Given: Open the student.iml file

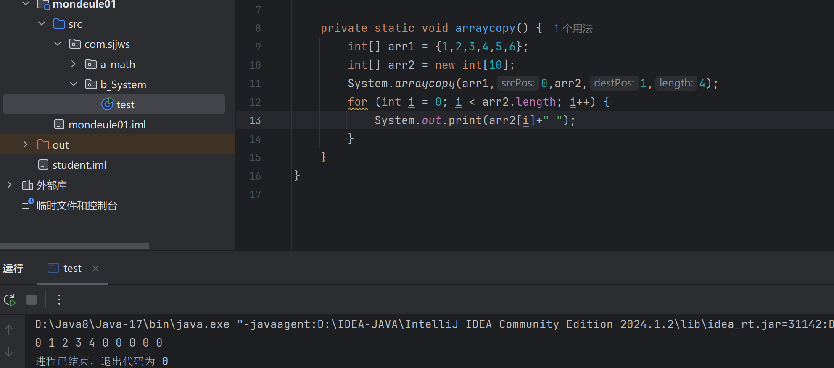Looking at the screenshot, I should [79, 165].
